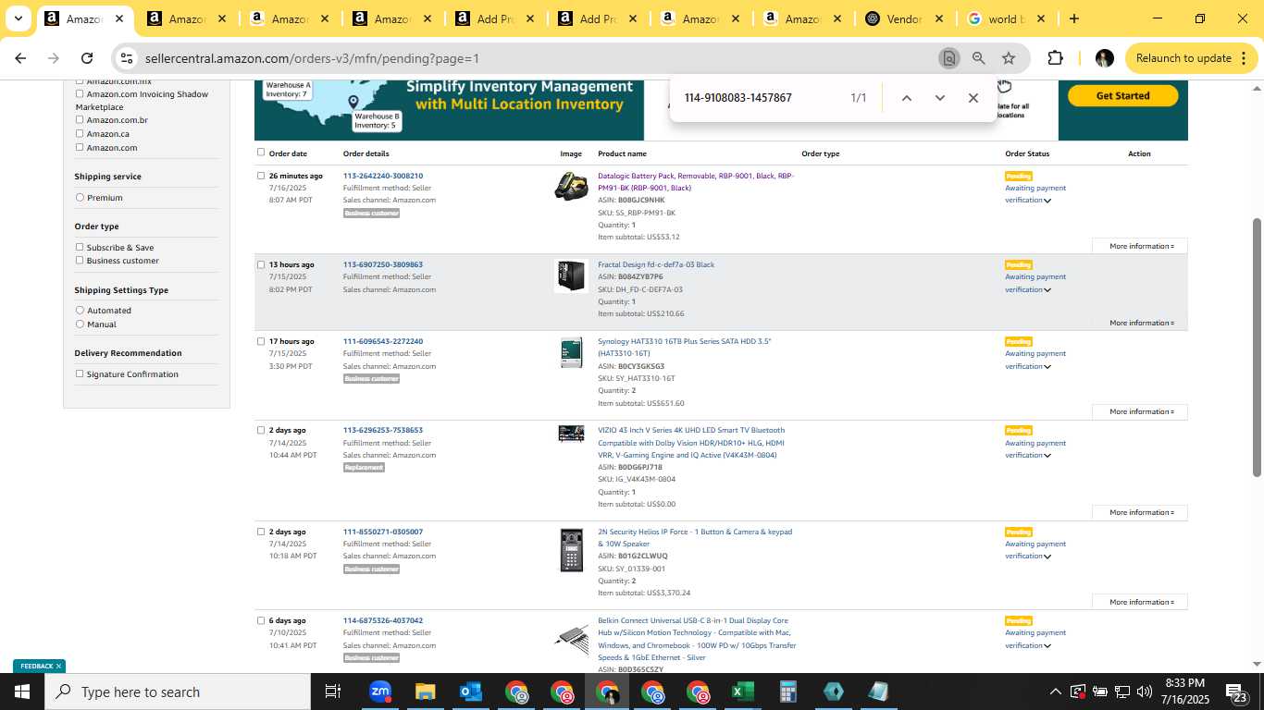Image resolution: width=1264 pixels, height=710 pixels.
Task: Toggle the Amazon.com Invoicing Shadow Marketplace checkbox
Action: coord(80,93)
